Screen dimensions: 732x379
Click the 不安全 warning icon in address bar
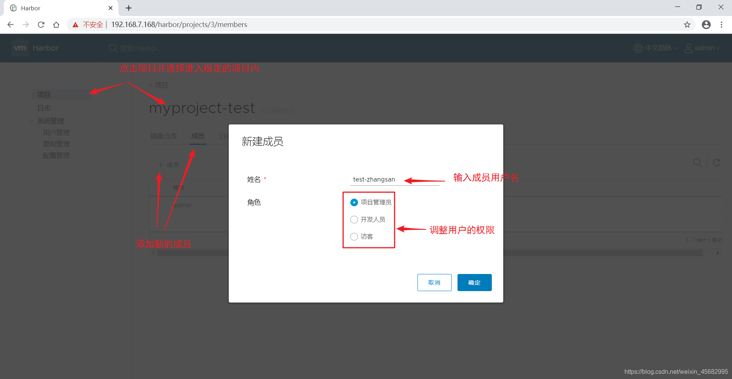point(75,25)
